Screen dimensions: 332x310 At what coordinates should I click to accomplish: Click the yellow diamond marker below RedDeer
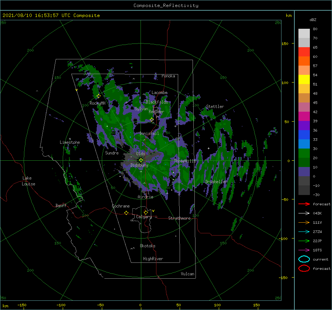(x=152, y=120)
